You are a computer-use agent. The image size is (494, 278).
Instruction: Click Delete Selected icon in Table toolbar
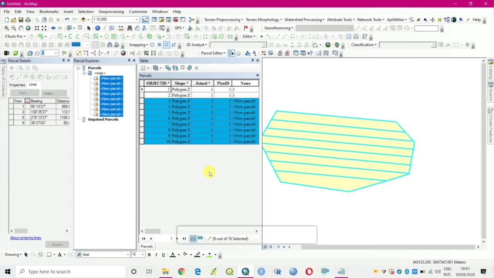point(196,68)
